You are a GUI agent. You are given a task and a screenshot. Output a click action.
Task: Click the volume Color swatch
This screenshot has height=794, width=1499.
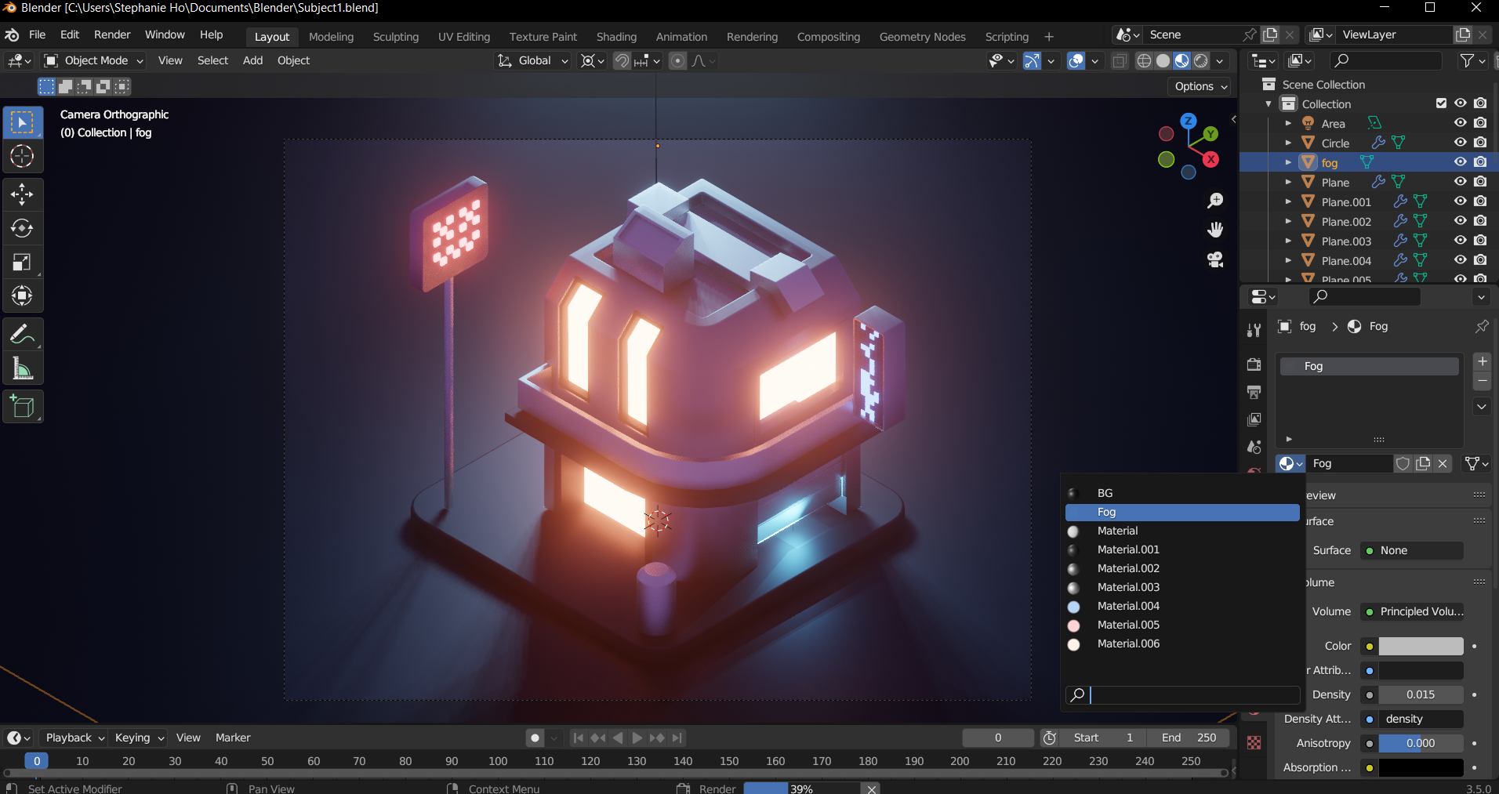pyautogui.click(x=1421, y=646)
